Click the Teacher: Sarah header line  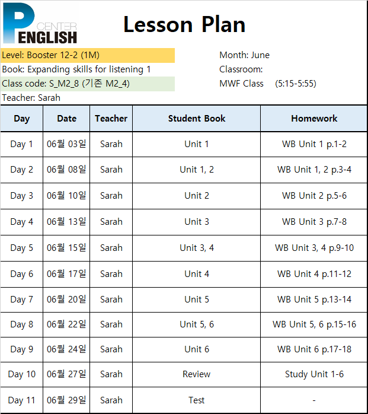tap(31, 98)
